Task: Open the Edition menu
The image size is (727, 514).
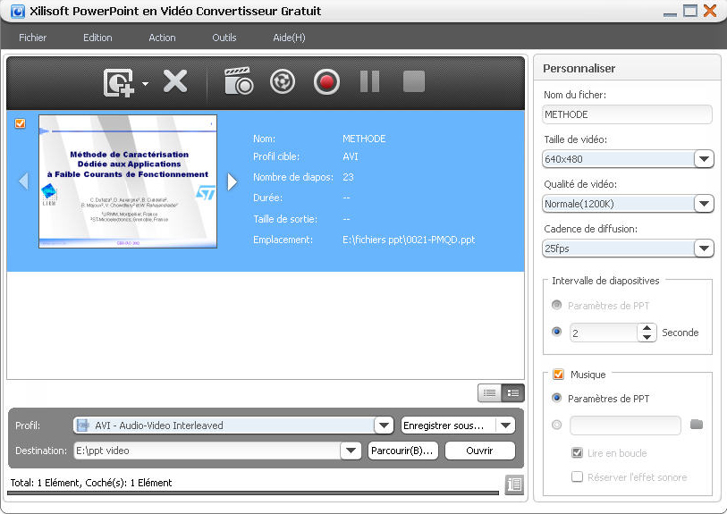Action: point(97,38)
